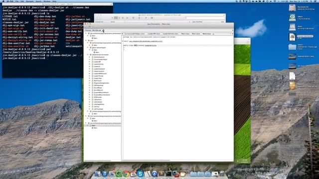Open the File menu
Screen dimensions: 319x179
(17, 1)
